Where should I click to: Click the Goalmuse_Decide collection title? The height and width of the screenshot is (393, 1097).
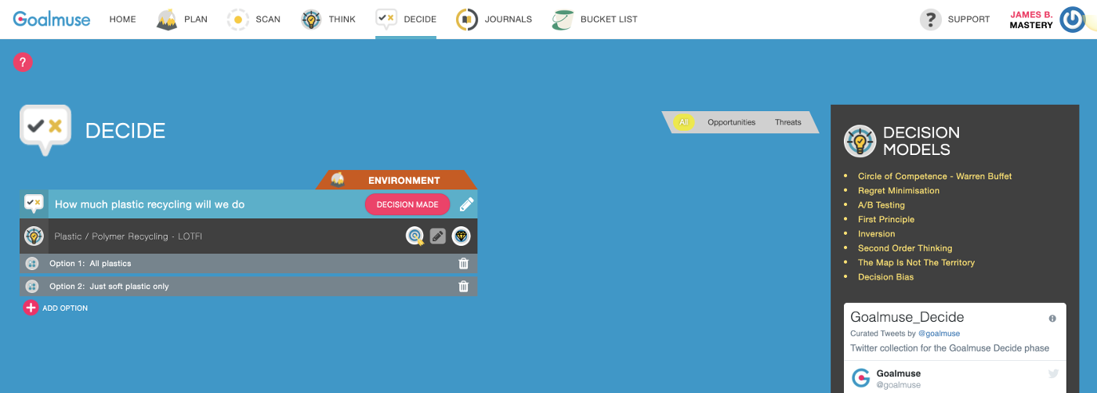pos(907,317)
